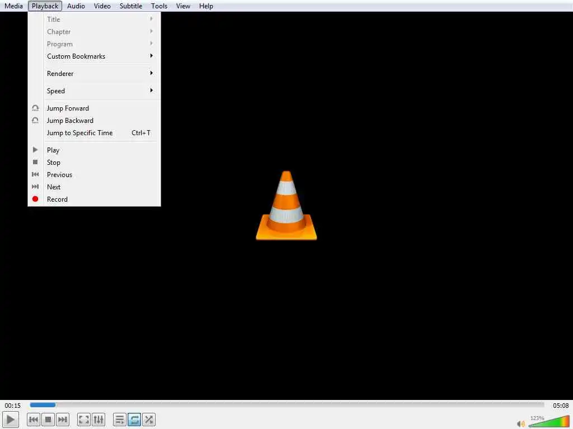Expand the Speed submenu
The width and height of the screenshot is (573, 429).
coord(94,91)
